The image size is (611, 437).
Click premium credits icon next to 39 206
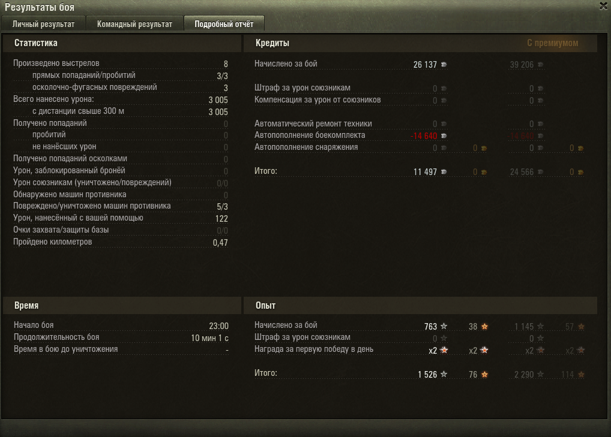click(x=540, y=65)
